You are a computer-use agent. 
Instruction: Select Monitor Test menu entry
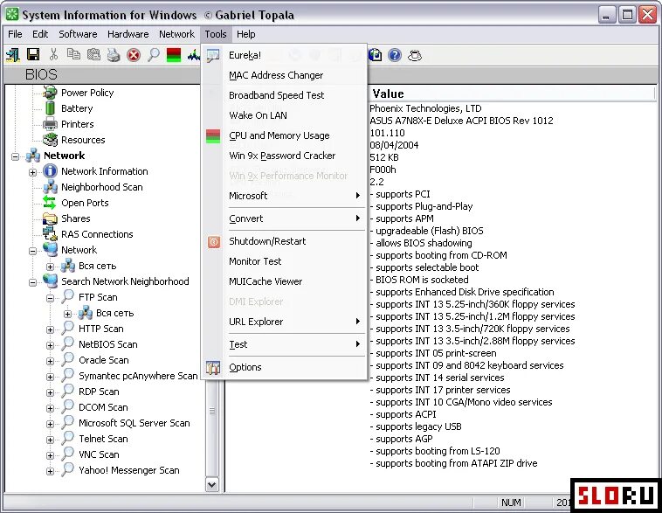tap(284, 261)
